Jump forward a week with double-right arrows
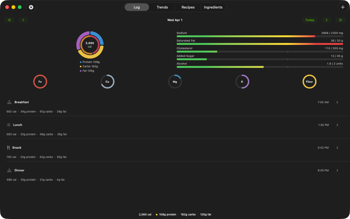The width and height of the screenshot is (350, 219). coord(340,20)
